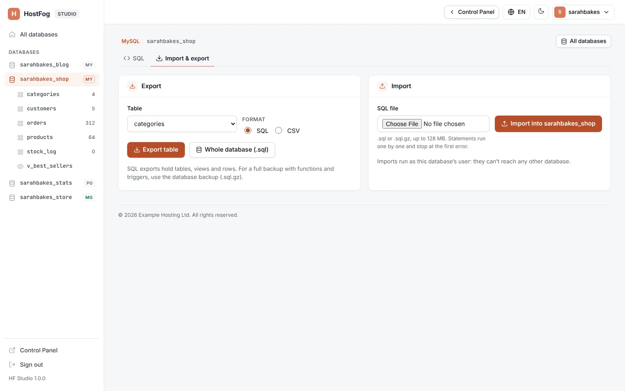Click Choose File button

402,124
